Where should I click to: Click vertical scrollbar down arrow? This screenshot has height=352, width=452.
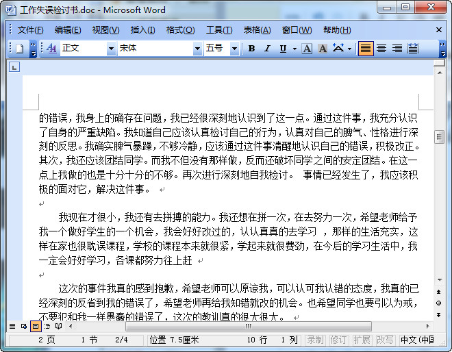point(440,279)
